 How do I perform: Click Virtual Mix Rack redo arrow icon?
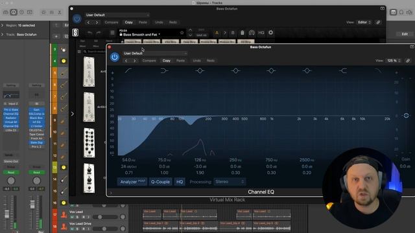(99, 32)
